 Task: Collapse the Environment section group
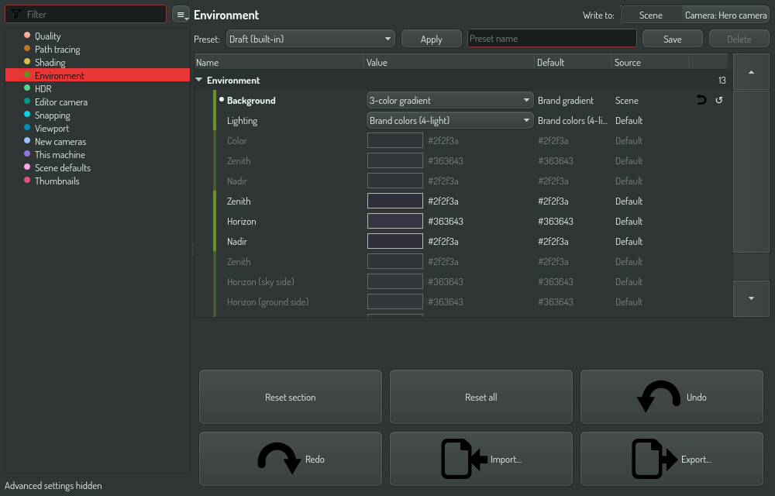(198, 80)
